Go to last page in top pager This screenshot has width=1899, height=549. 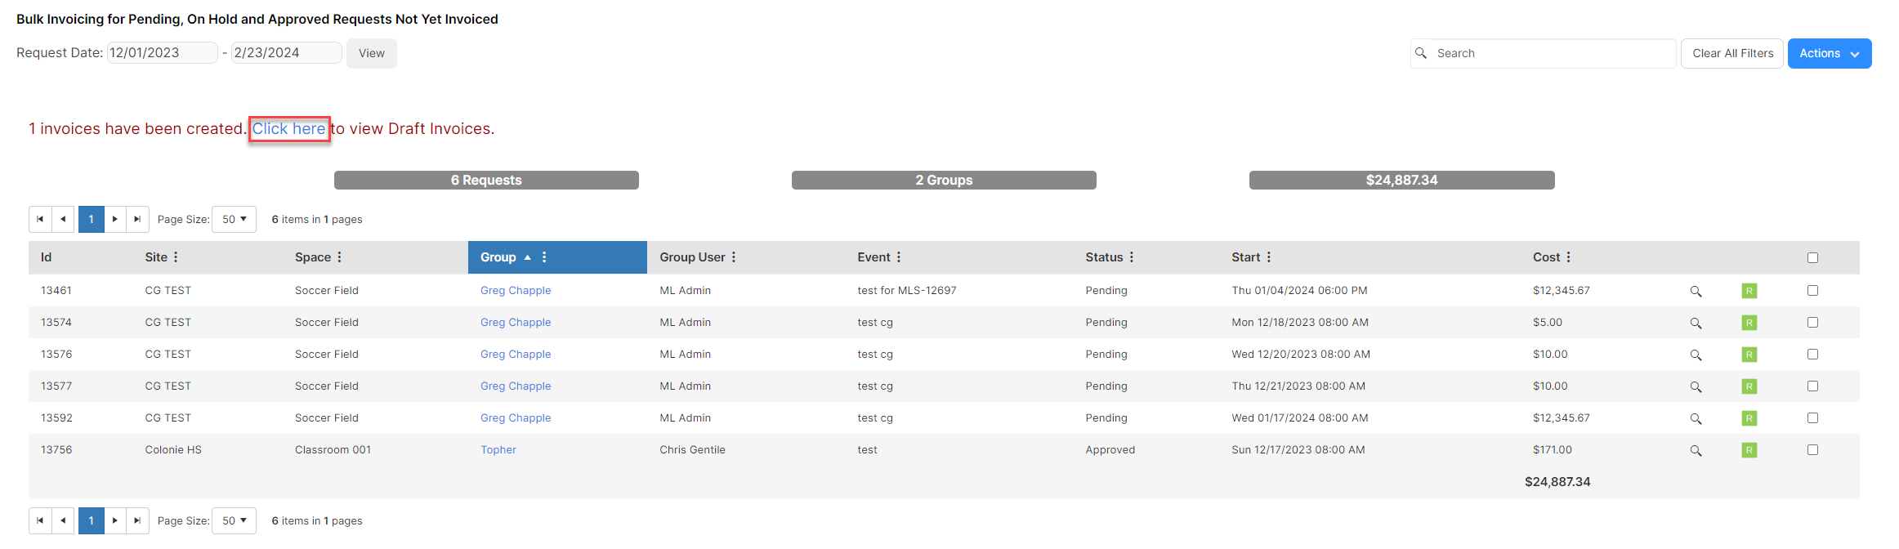[x=137, y=219]
